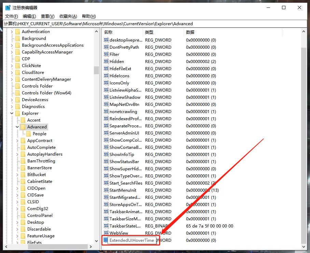310x253 pixels.
Task: Click the ExtendedUIHoverTime value icon
Action: (106, 240)
